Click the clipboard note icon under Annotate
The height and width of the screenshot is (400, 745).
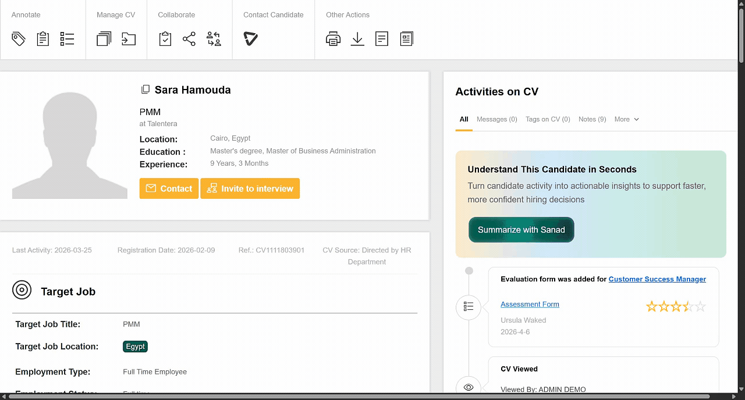[x=42, y=39]
